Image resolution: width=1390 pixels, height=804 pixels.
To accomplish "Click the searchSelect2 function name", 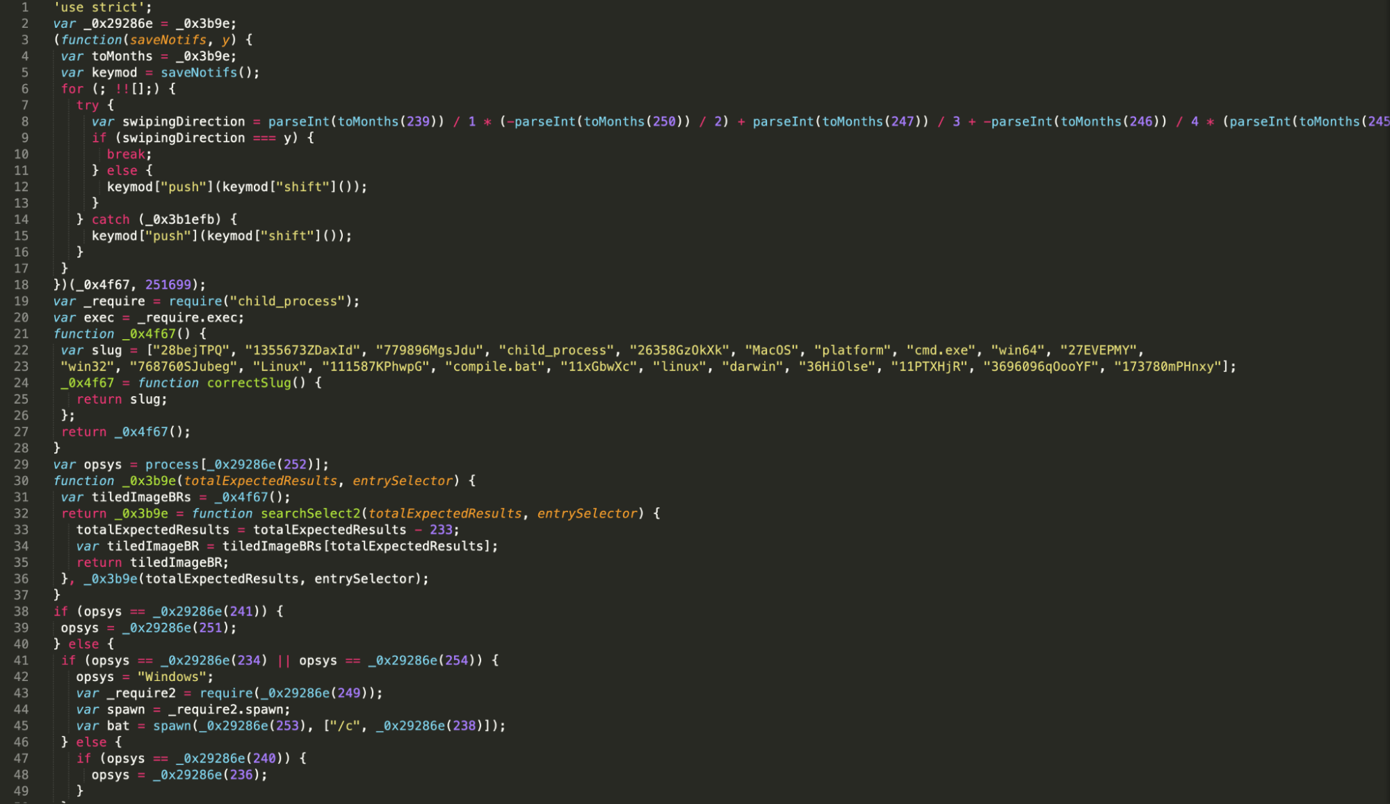I will click(310, 514).
